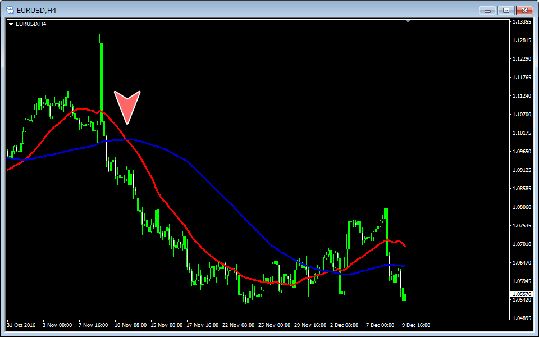Viewport: 539px width, 337px height.
Task: Click the 1.04895 level on price axis
Action: (522, 318)
